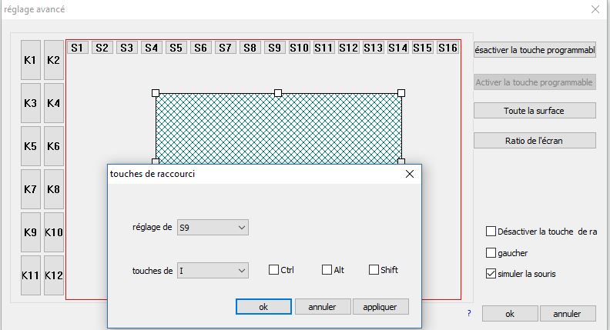Select the K5 express key
This screenshot has height=330, width=610.
tap(31, 146)
